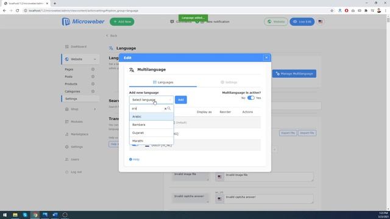Open Categories in the sidebar
The image size is (390, 219).
(73, 91)
